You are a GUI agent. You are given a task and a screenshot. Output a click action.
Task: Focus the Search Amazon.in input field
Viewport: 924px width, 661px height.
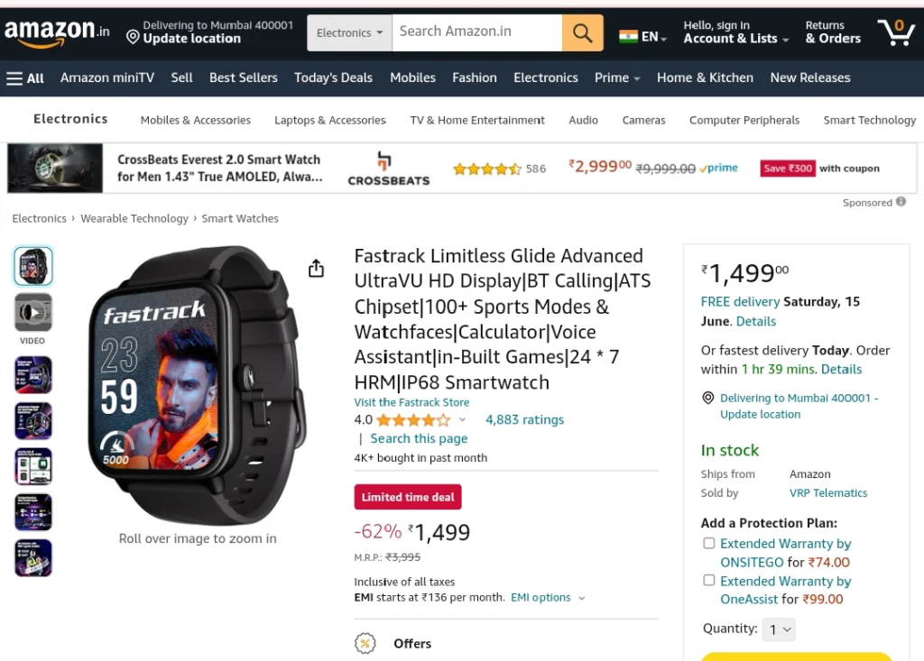[x=476, y=32]
